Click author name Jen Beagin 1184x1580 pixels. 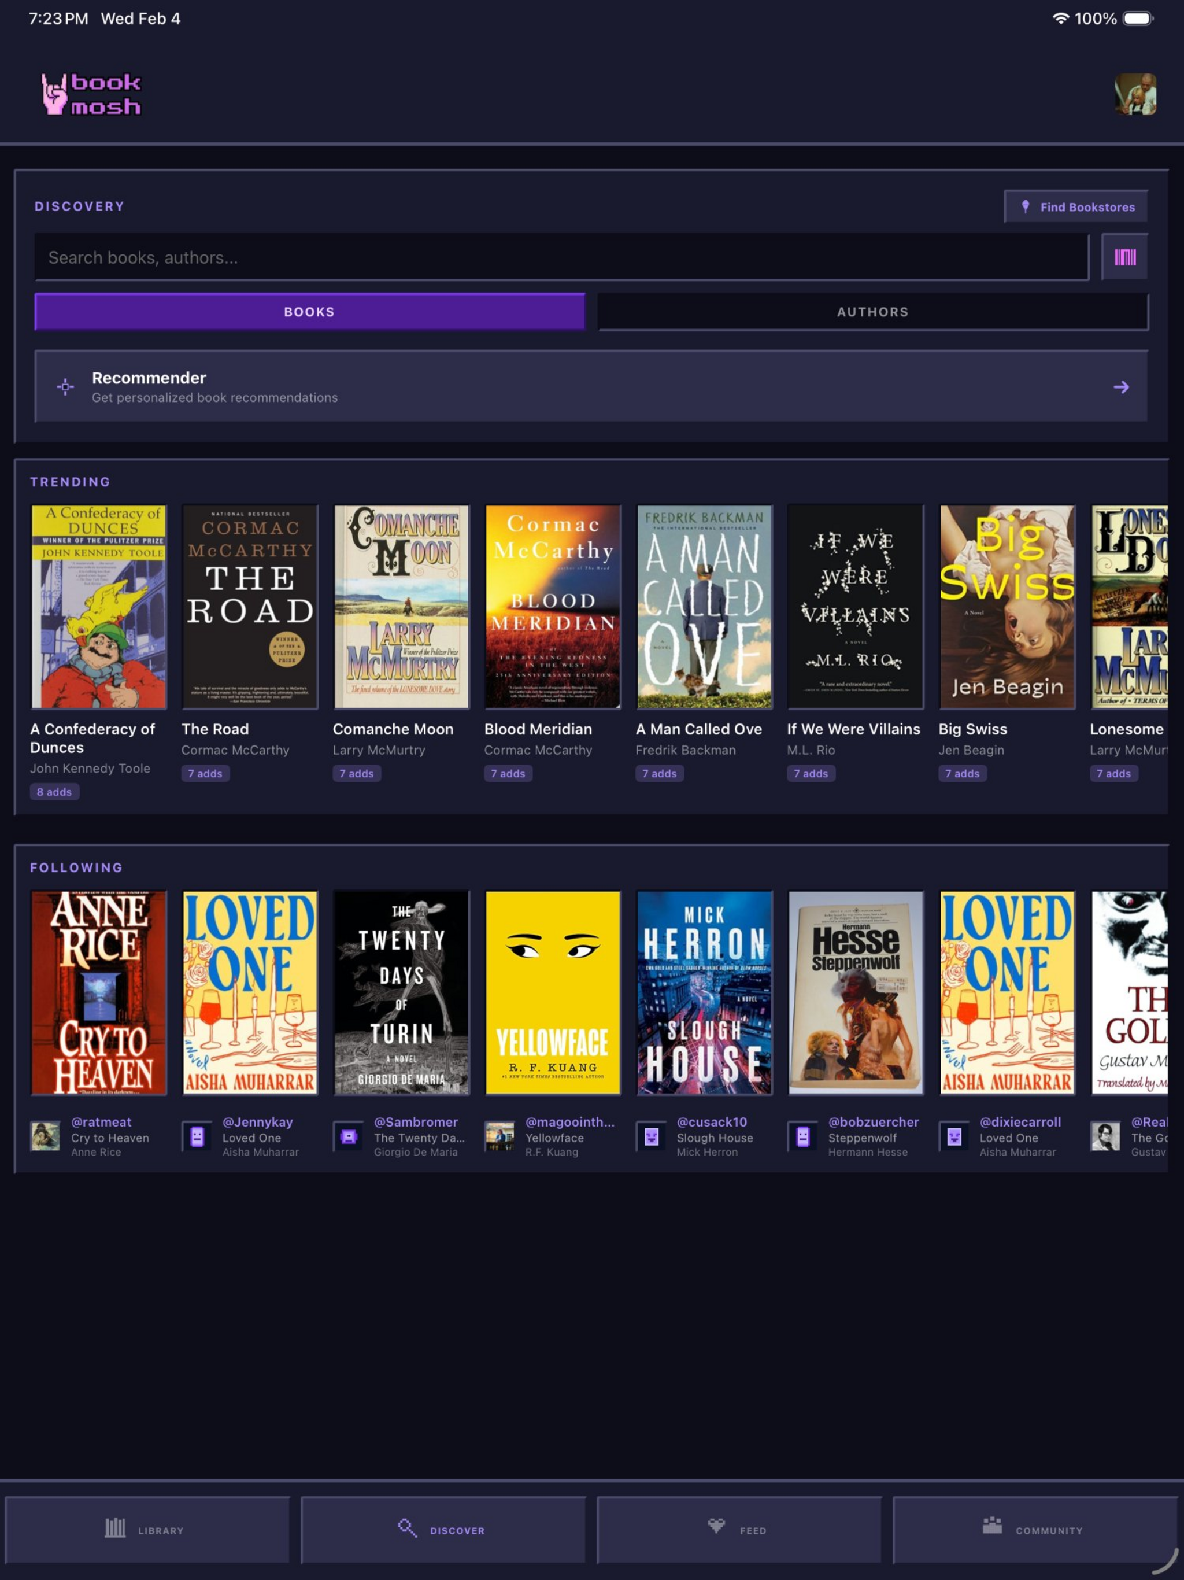pyautogui.click(x=971, y=750)
